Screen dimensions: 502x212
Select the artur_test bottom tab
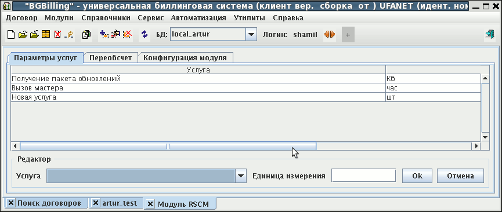120,203
